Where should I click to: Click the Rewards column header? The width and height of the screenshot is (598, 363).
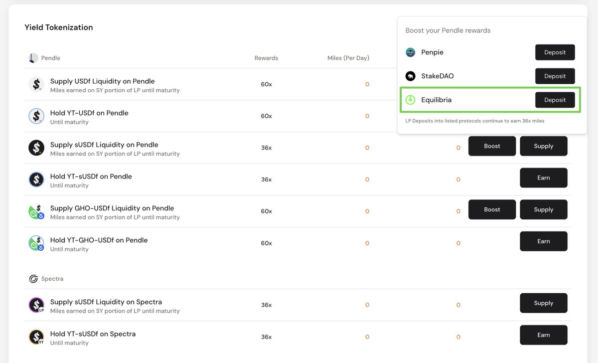266,58
